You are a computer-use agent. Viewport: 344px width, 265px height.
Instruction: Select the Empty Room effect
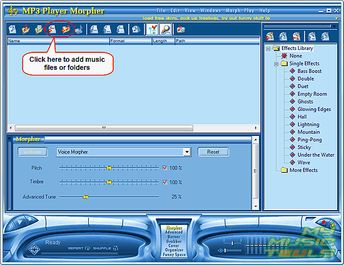(312, 94)
